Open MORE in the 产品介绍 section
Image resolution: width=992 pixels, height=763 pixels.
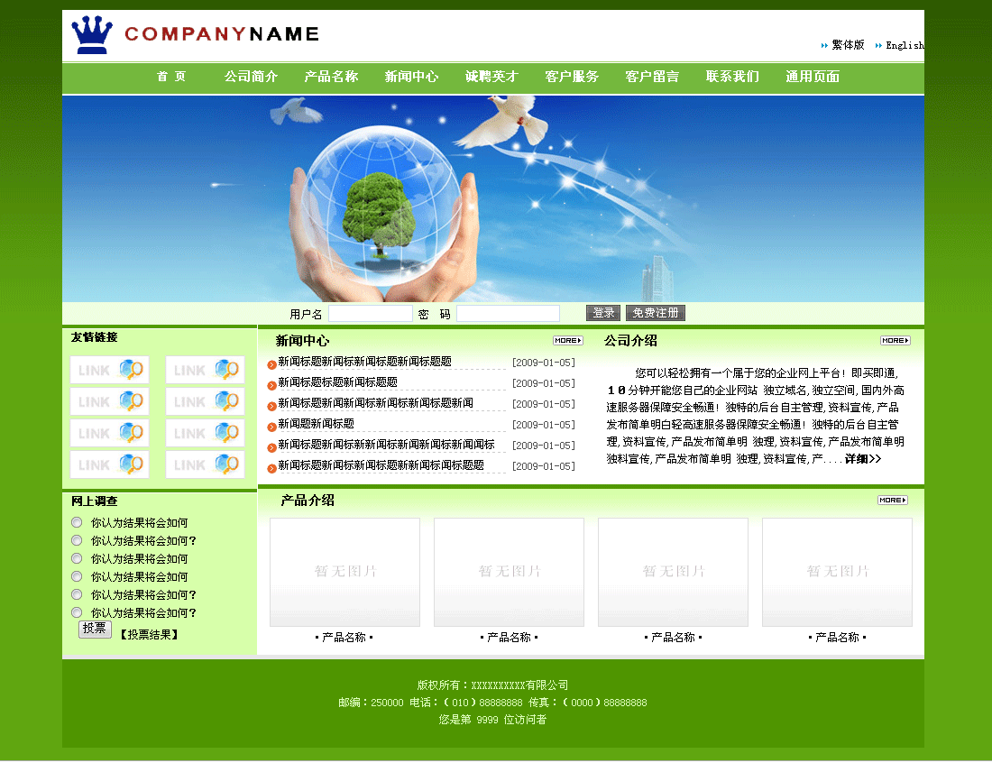pos(892,501)
